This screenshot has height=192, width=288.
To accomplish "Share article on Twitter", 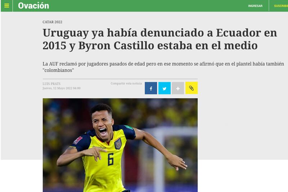I will click(165, 88).
